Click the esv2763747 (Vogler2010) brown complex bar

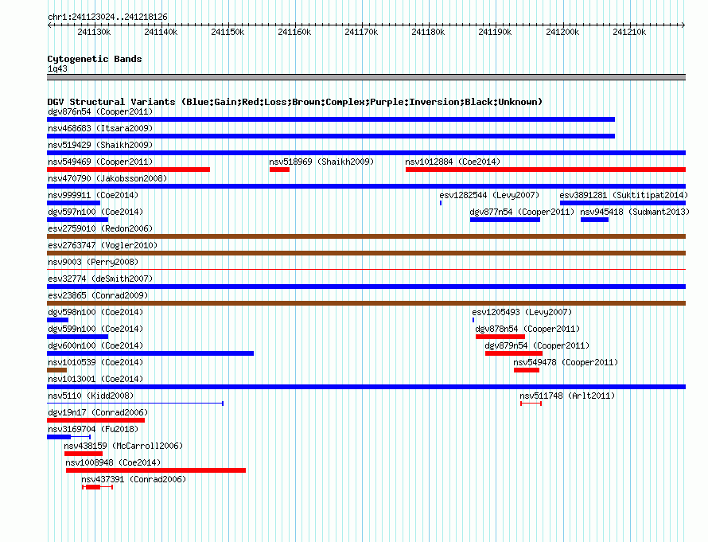coord(366,253)
